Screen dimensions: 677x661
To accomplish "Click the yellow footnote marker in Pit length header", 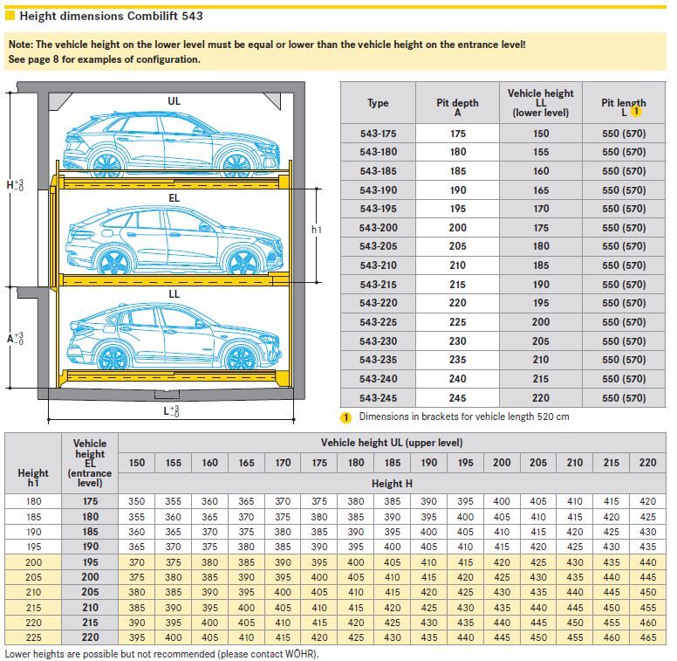I will [636, 112].
